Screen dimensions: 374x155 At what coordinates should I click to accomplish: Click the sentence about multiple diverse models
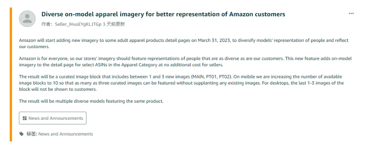(x=91, y=101)
